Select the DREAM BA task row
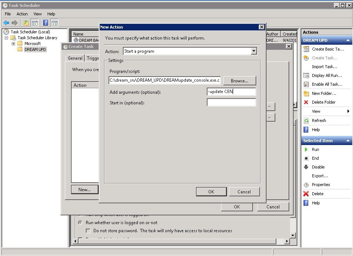 pos(86,40)
